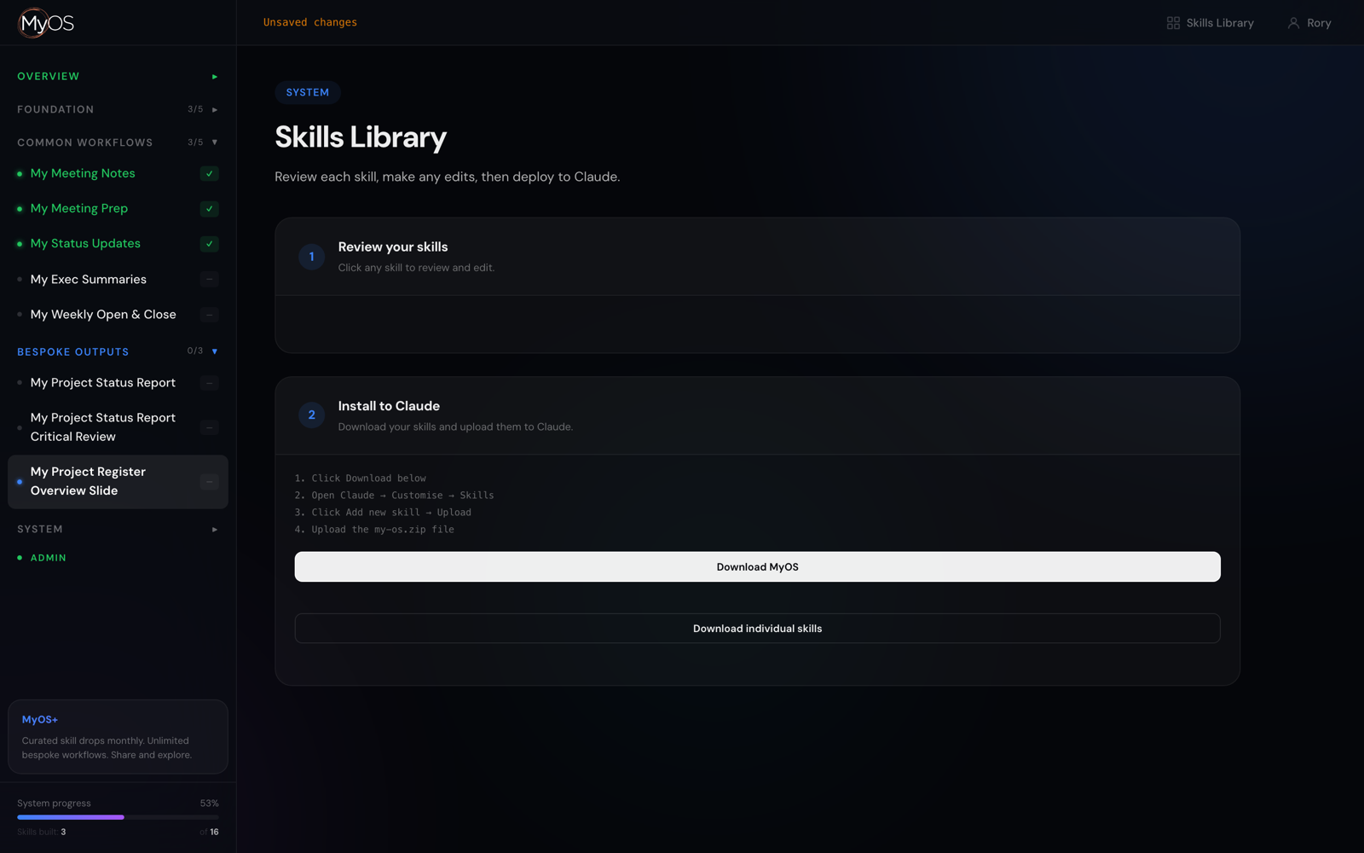Click the MyOS logo
Screen dimensions: 1364x853
tap(46, 23)
